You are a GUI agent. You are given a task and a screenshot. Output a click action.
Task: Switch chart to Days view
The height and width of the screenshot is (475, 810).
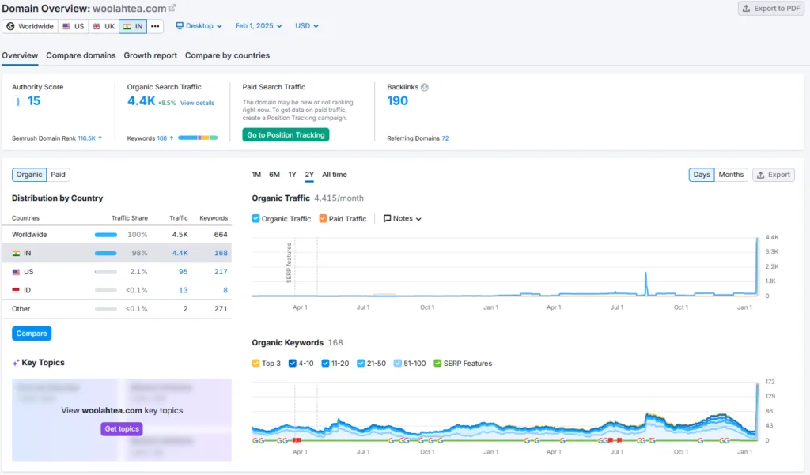[702, 175]
